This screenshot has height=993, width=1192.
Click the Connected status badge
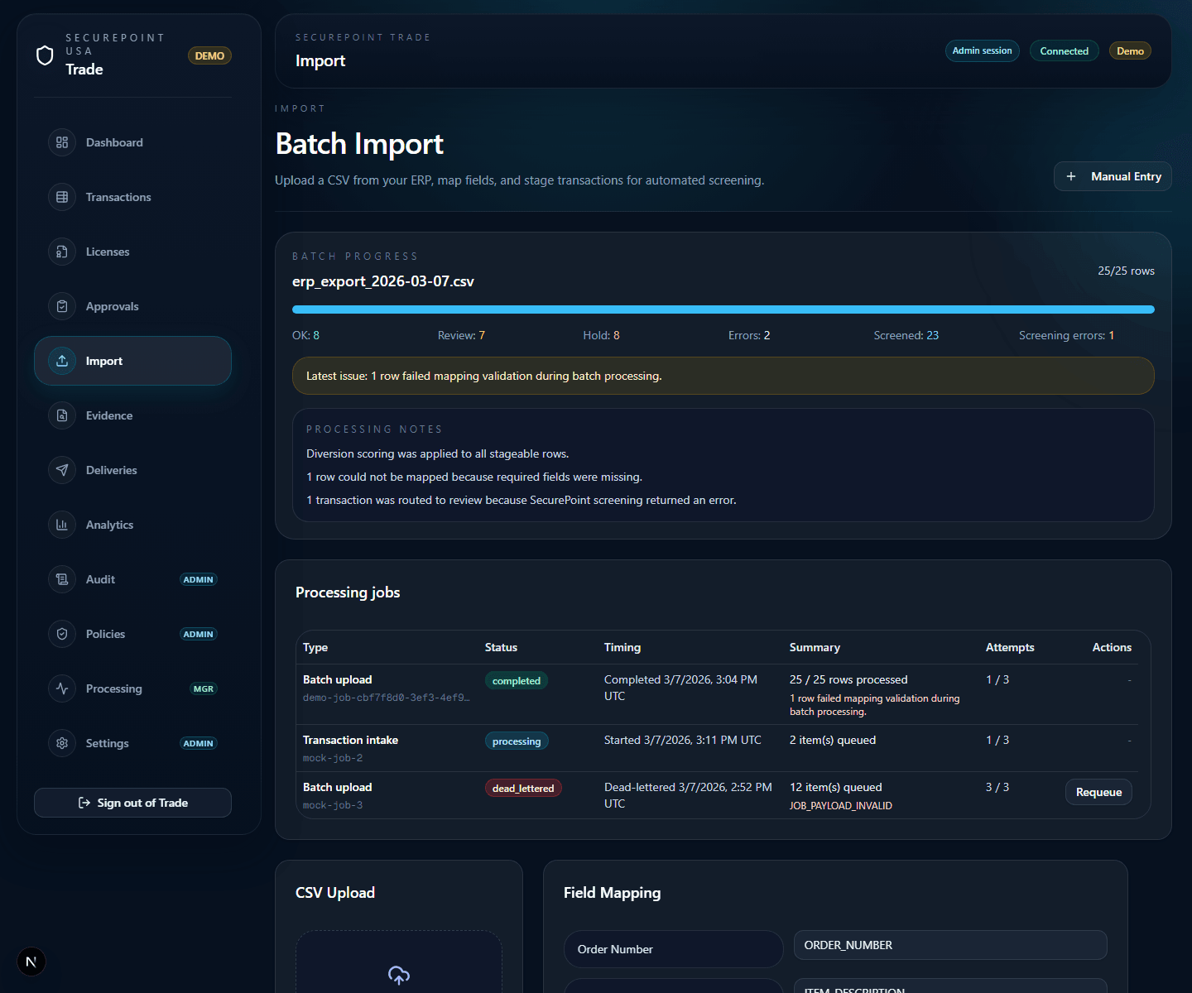click(x=1065, y=50)
